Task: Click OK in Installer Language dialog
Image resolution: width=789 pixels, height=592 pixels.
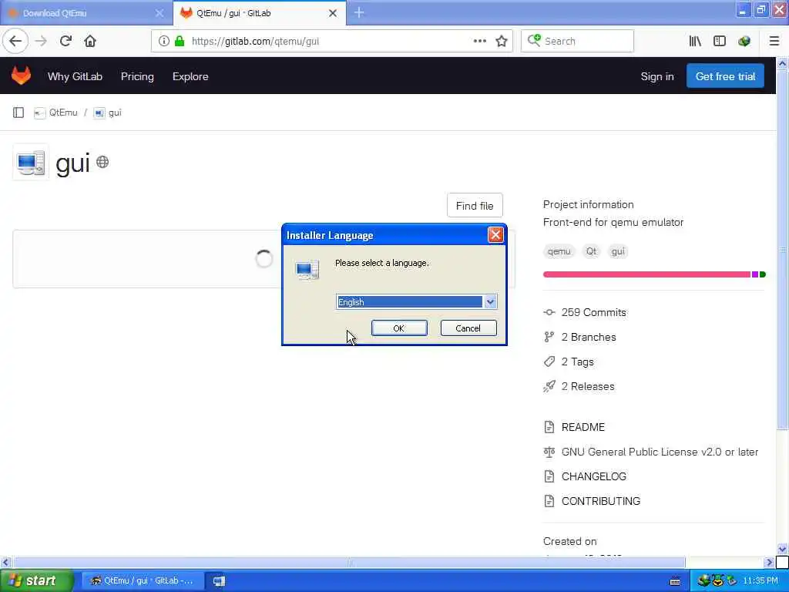Action: (x=399, y=328)
